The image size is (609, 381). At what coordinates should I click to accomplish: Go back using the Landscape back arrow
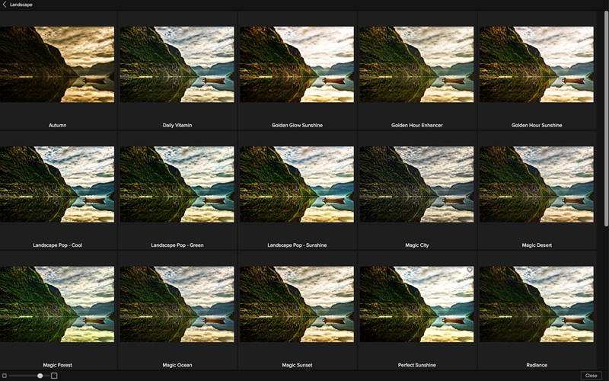point(5,5)
